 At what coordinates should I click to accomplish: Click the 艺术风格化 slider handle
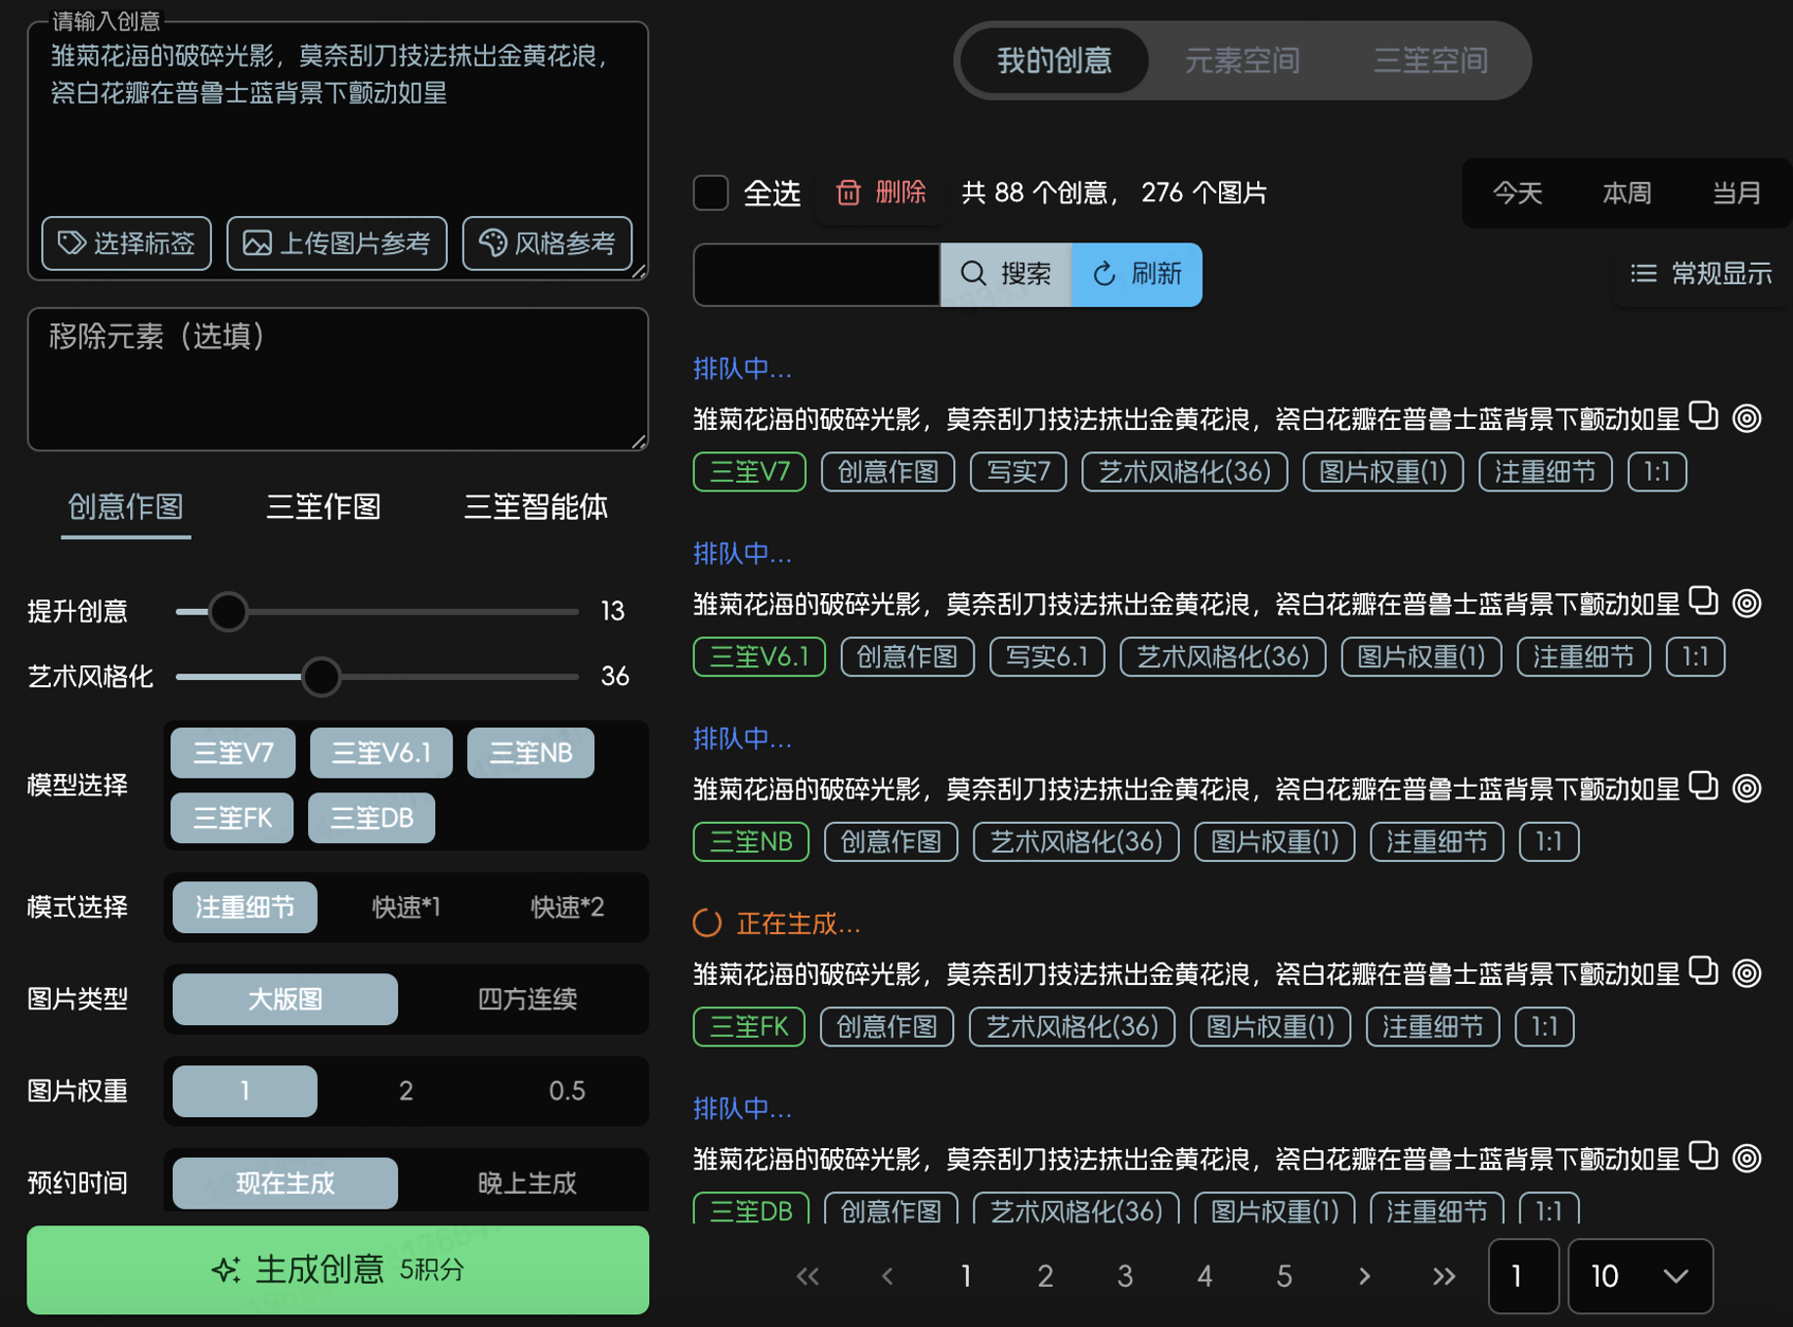pyautogui.click(x=321, y=676)
